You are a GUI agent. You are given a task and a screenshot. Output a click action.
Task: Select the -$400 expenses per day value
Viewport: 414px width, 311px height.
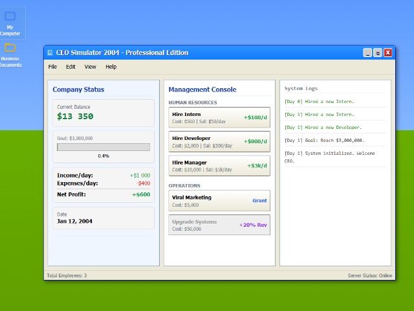pyautogui.click(x=144, y=183)
